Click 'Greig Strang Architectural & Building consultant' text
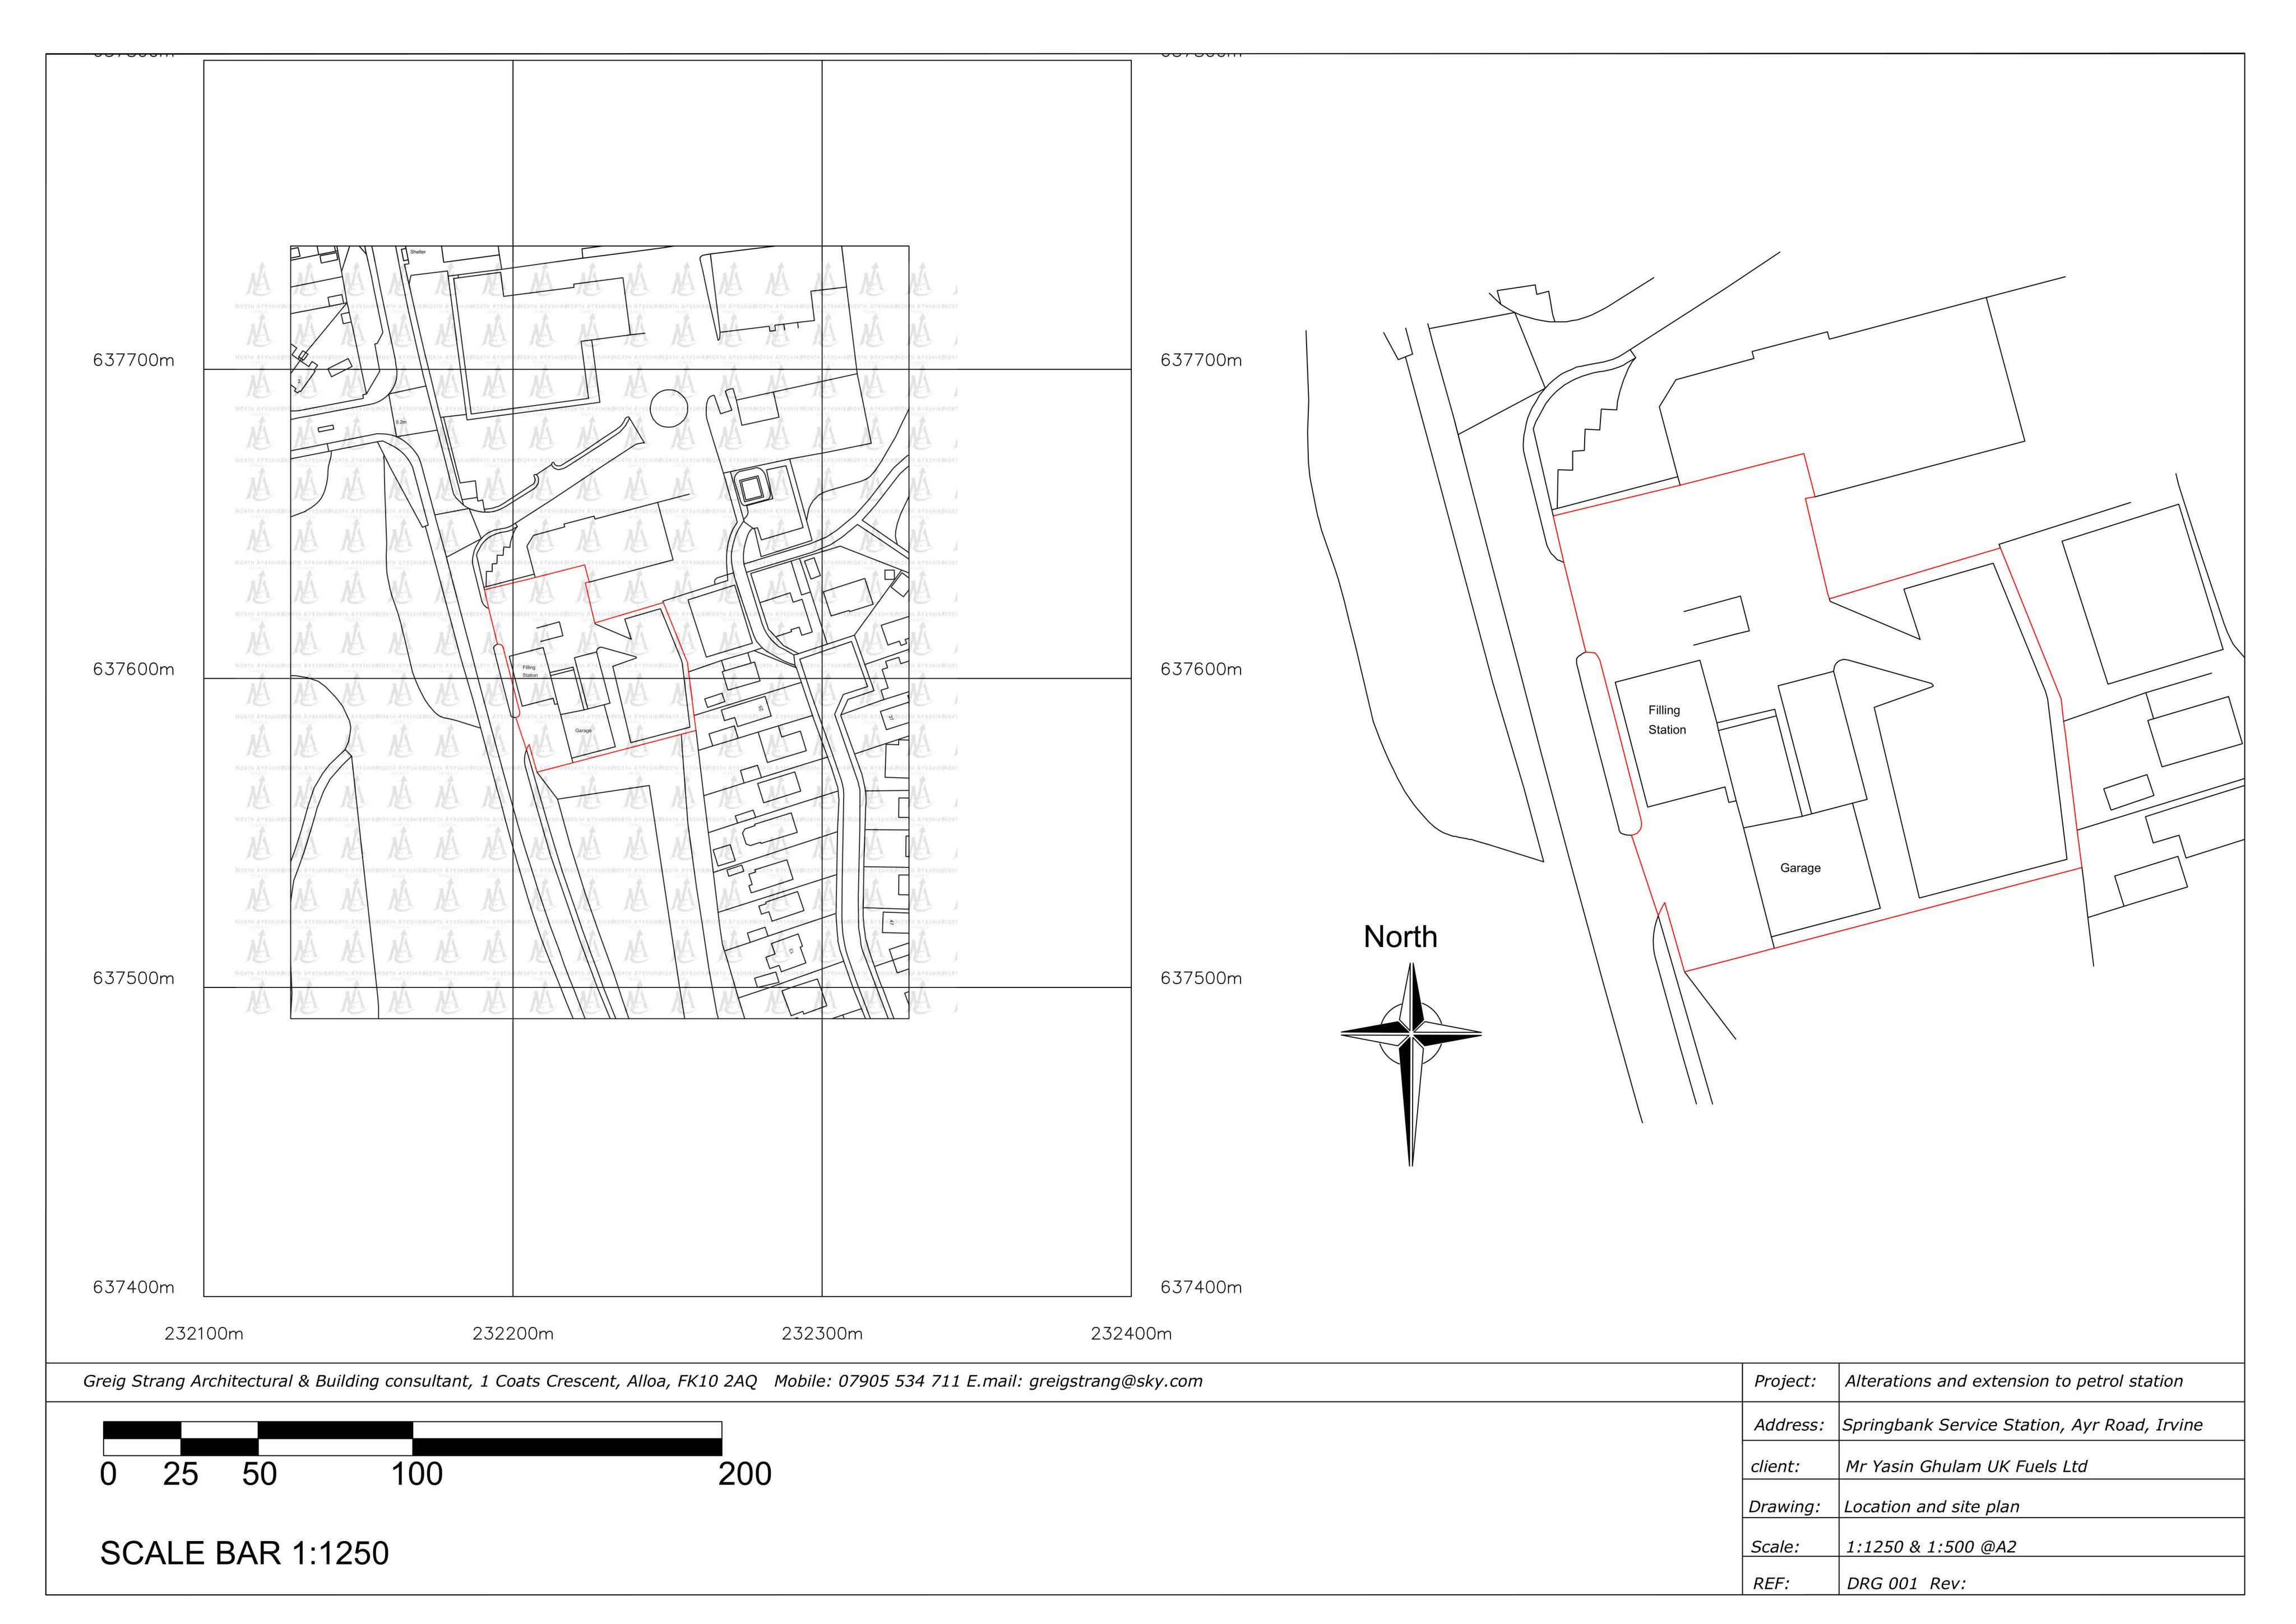 [276, 1381]
